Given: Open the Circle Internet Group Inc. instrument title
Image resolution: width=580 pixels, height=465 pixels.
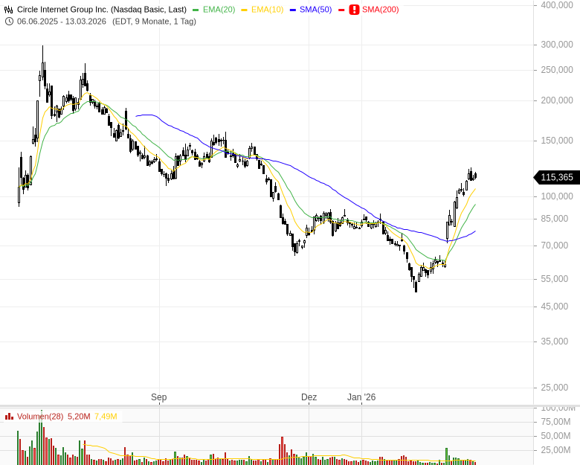Looking at the screenshot, I should pyautogui.click(x=102, y=10).
